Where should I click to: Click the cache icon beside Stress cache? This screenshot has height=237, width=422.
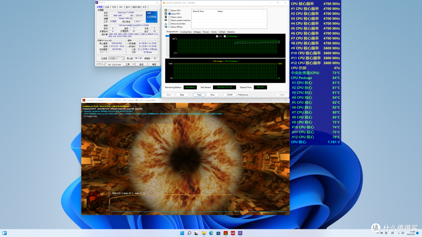pyautogui.click(x=166, y=17)
